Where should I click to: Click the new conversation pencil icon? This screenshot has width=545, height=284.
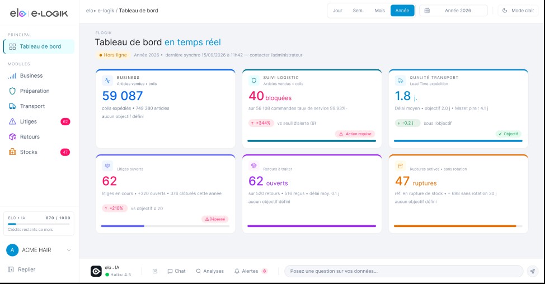tap(155, 271)
